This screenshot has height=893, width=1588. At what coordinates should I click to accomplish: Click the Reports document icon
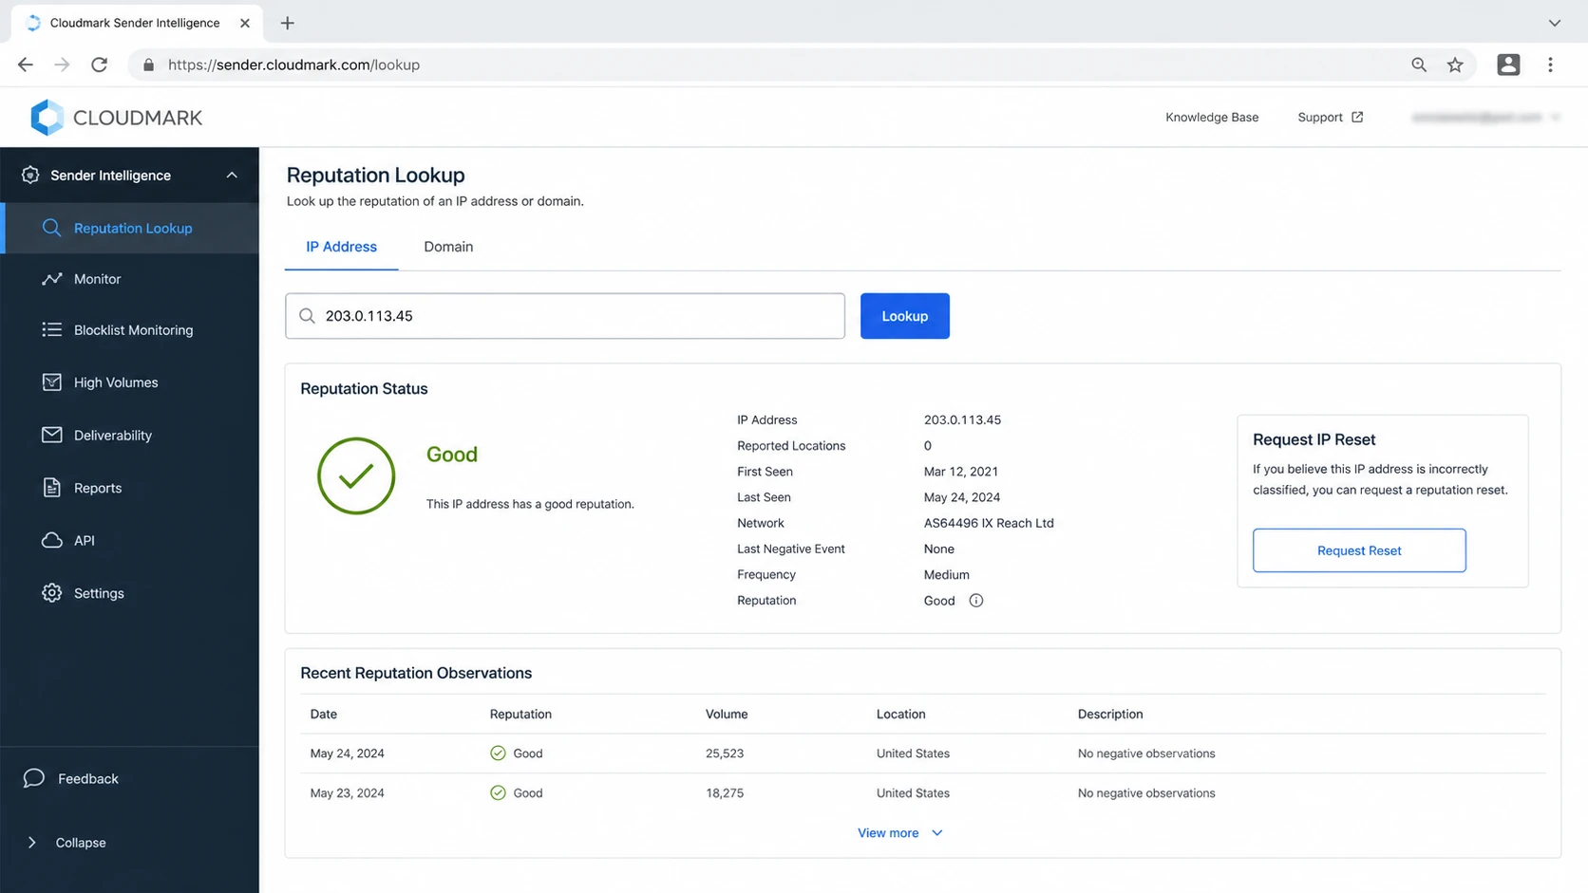[51, 488]
